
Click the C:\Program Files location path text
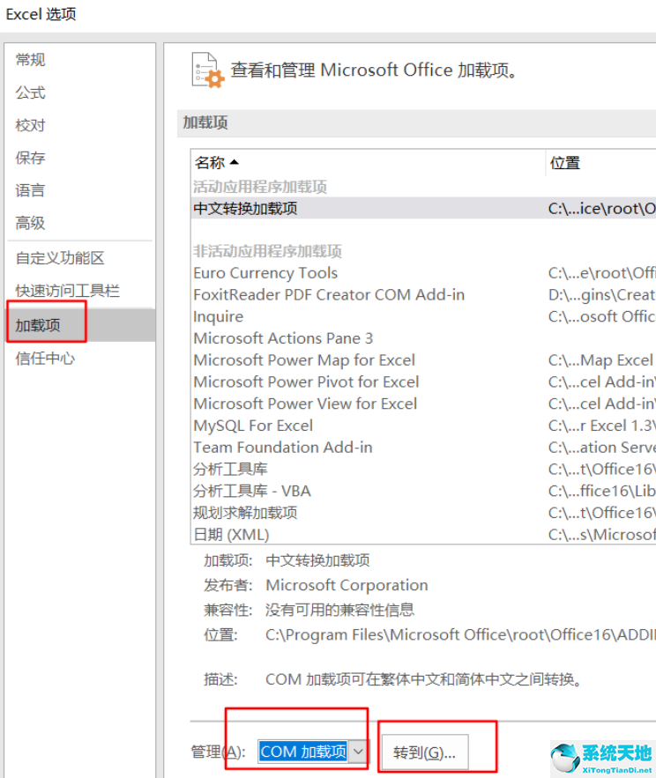point(460,634)
